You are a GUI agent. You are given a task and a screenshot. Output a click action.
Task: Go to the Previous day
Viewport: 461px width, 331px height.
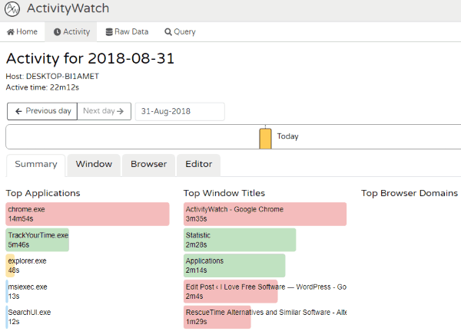pos(42,111)
